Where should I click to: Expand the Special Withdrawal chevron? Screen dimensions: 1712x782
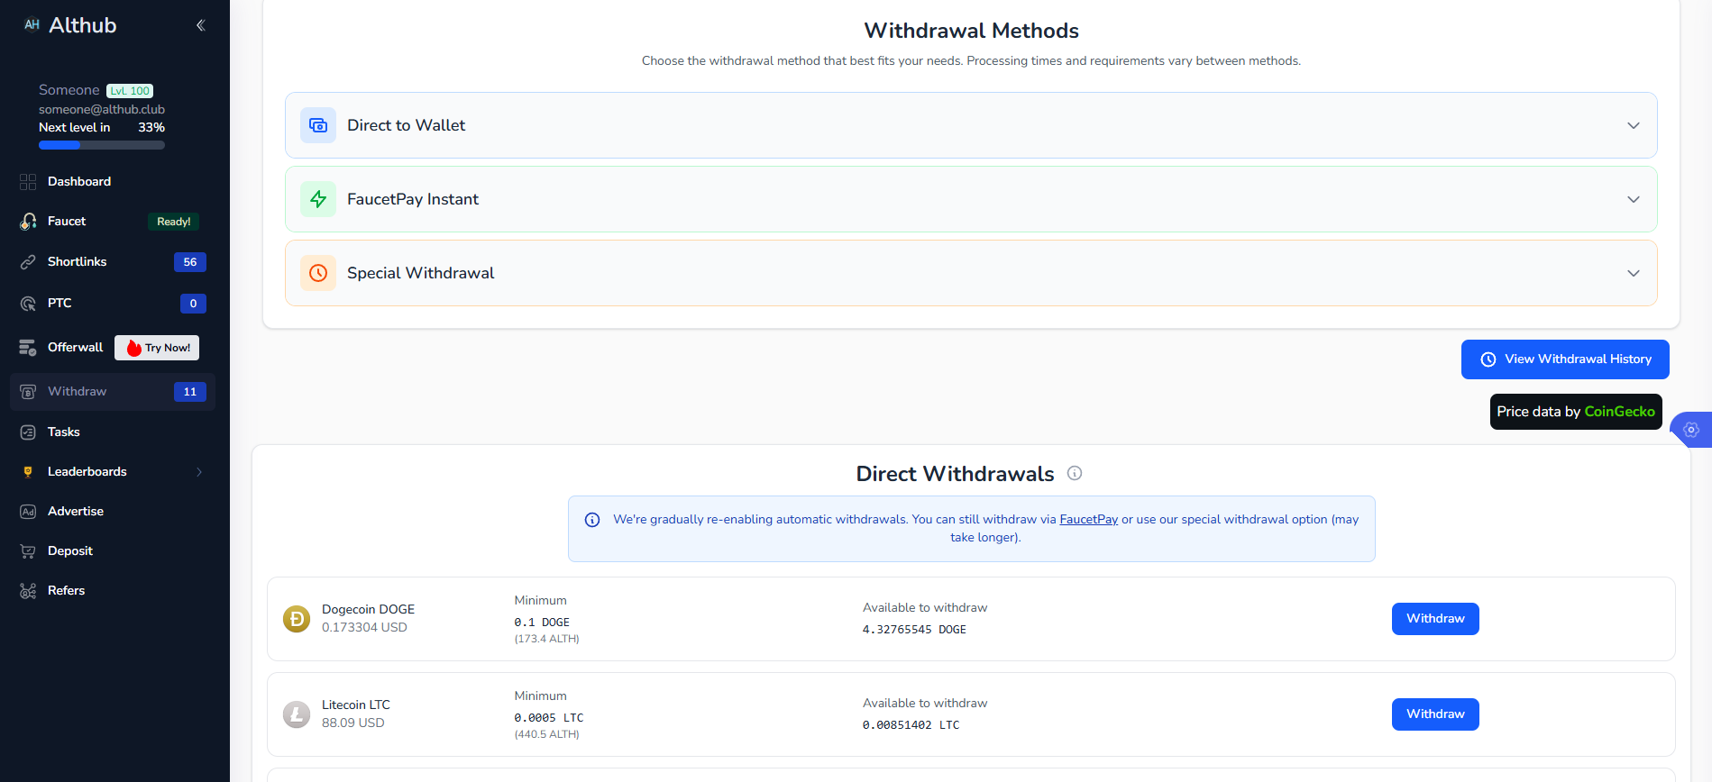pyautogui.click(x=1634, y=273)
